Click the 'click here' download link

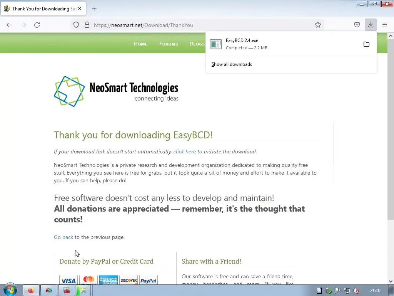[x=184, y=151]
